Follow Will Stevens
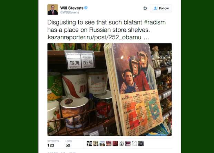 [161, 8]
